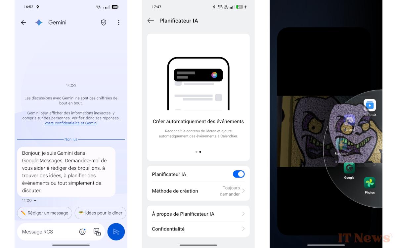The width and height of the screenshot is (397, 248).
Task: Select the 'Idées pour le dîner' suggestion chip
Action: pyautogui.click(x=101, y=213)
